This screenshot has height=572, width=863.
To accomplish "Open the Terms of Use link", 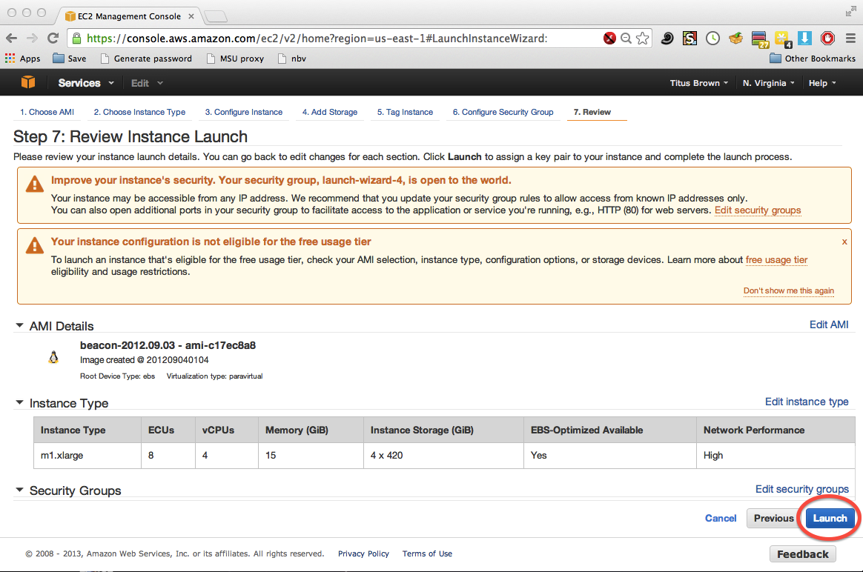I will tap(427, 554).
